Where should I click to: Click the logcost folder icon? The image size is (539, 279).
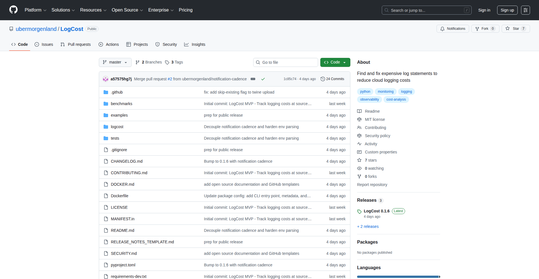[106, 127]
